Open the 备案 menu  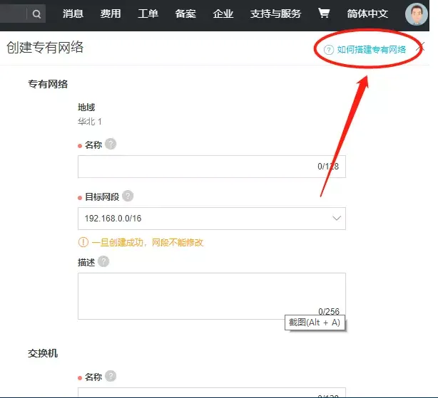click(x=185, y=14)
